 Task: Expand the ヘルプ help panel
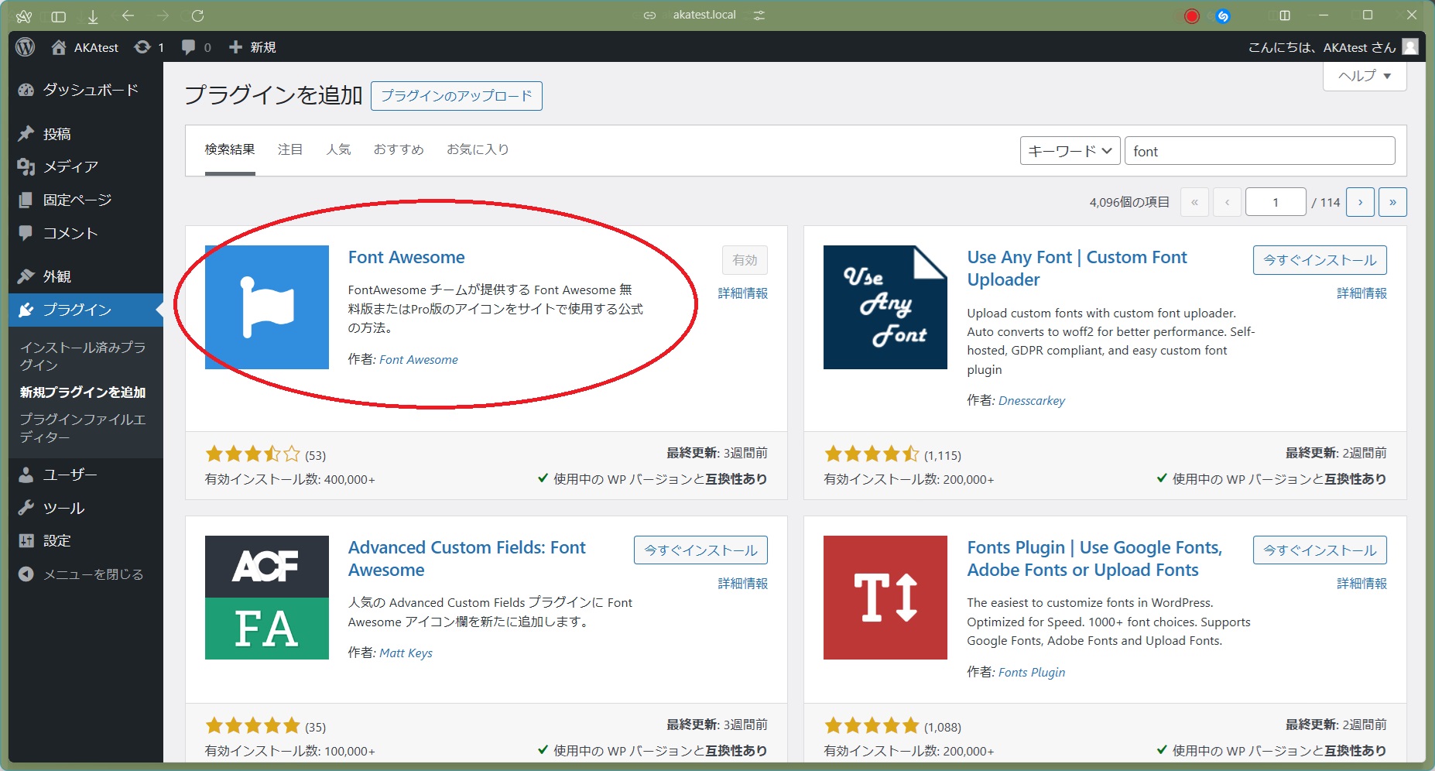click(x=1364, y=76)
